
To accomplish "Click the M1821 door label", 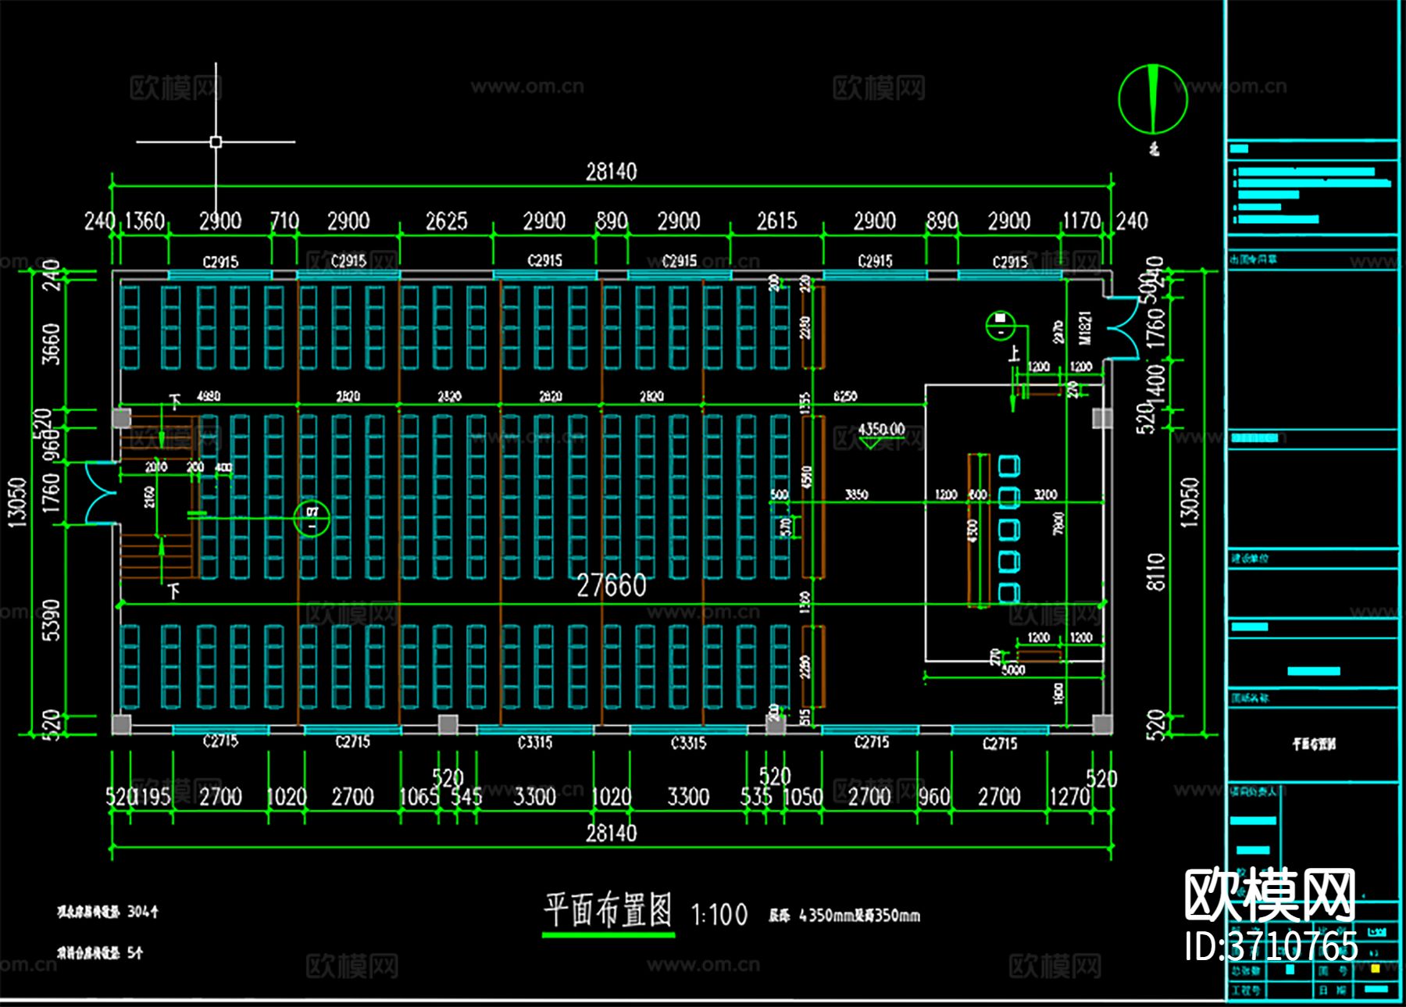I will pyautogui.click(x=1085, y=328).
